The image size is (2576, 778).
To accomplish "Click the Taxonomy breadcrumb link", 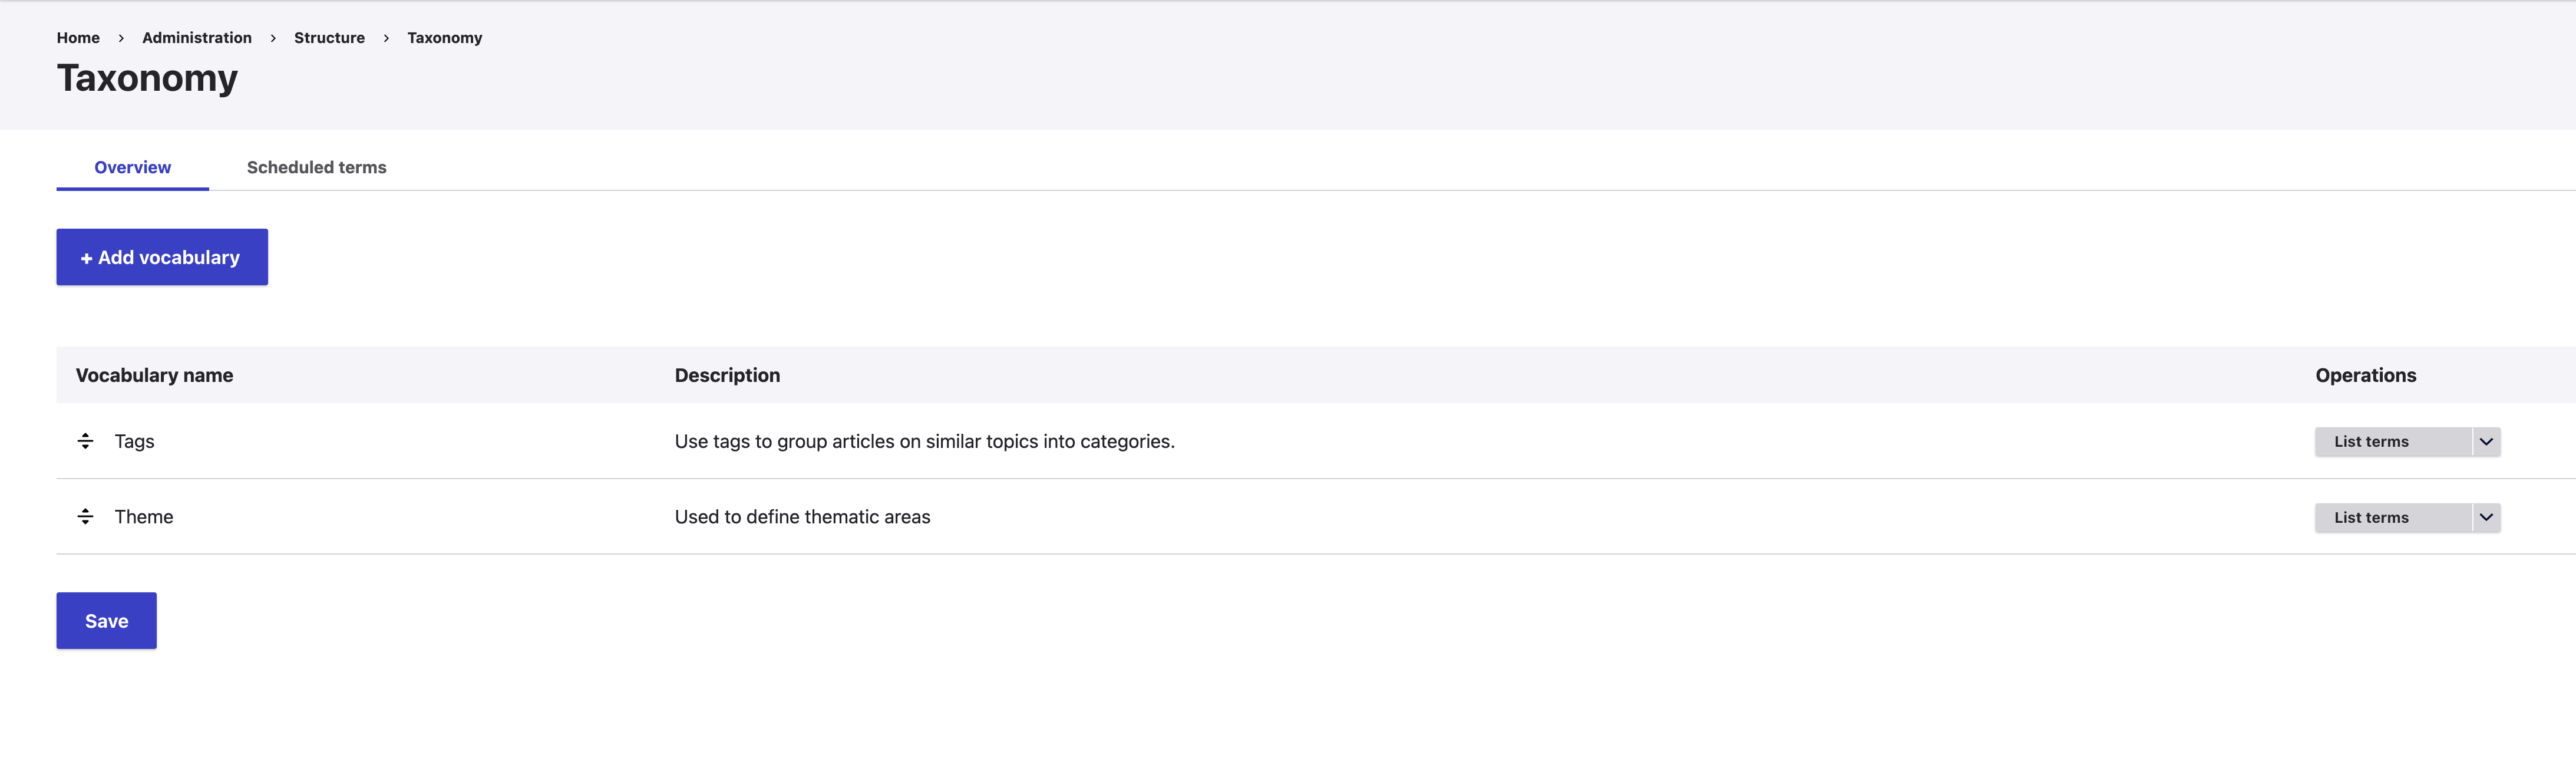I will click(444, 37).
